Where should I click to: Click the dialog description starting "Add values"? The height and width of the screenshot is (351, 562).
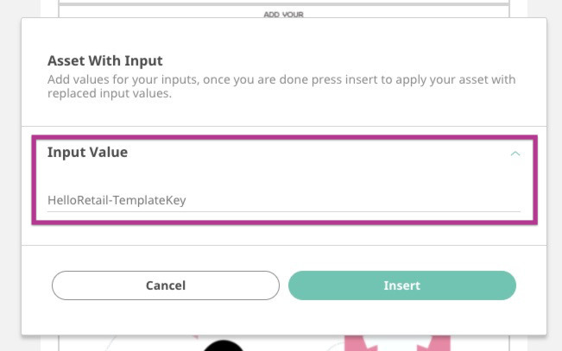(x=281, y=79)
